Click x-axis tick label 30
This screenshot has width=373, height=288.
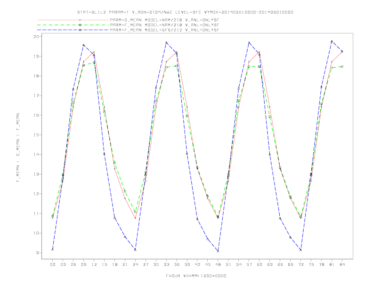point(156,264)
